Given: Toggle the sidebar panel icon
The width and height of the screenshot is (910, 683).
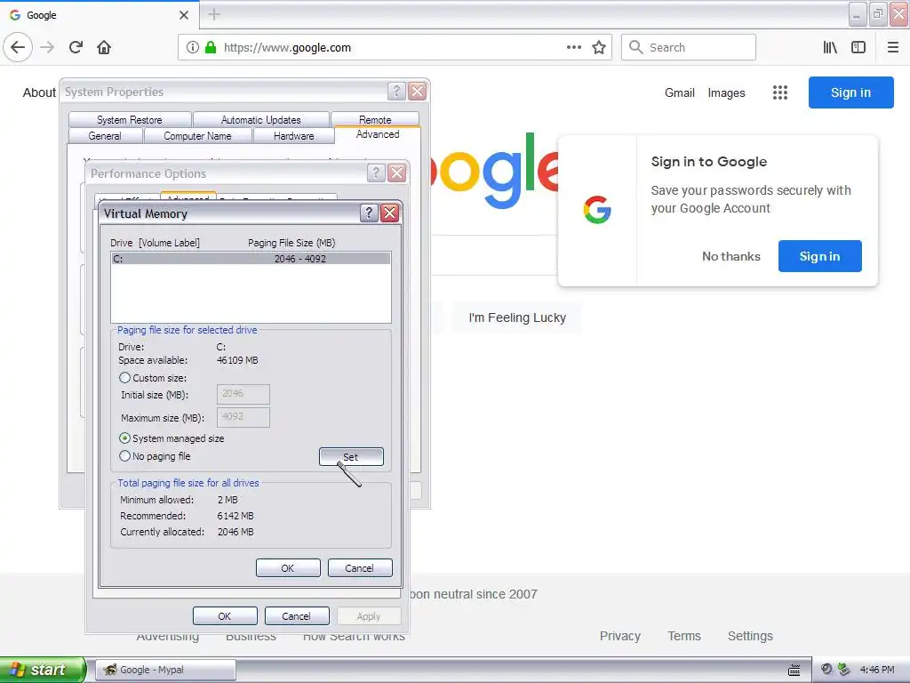Looking at the screenshot, I should (858, 47).
